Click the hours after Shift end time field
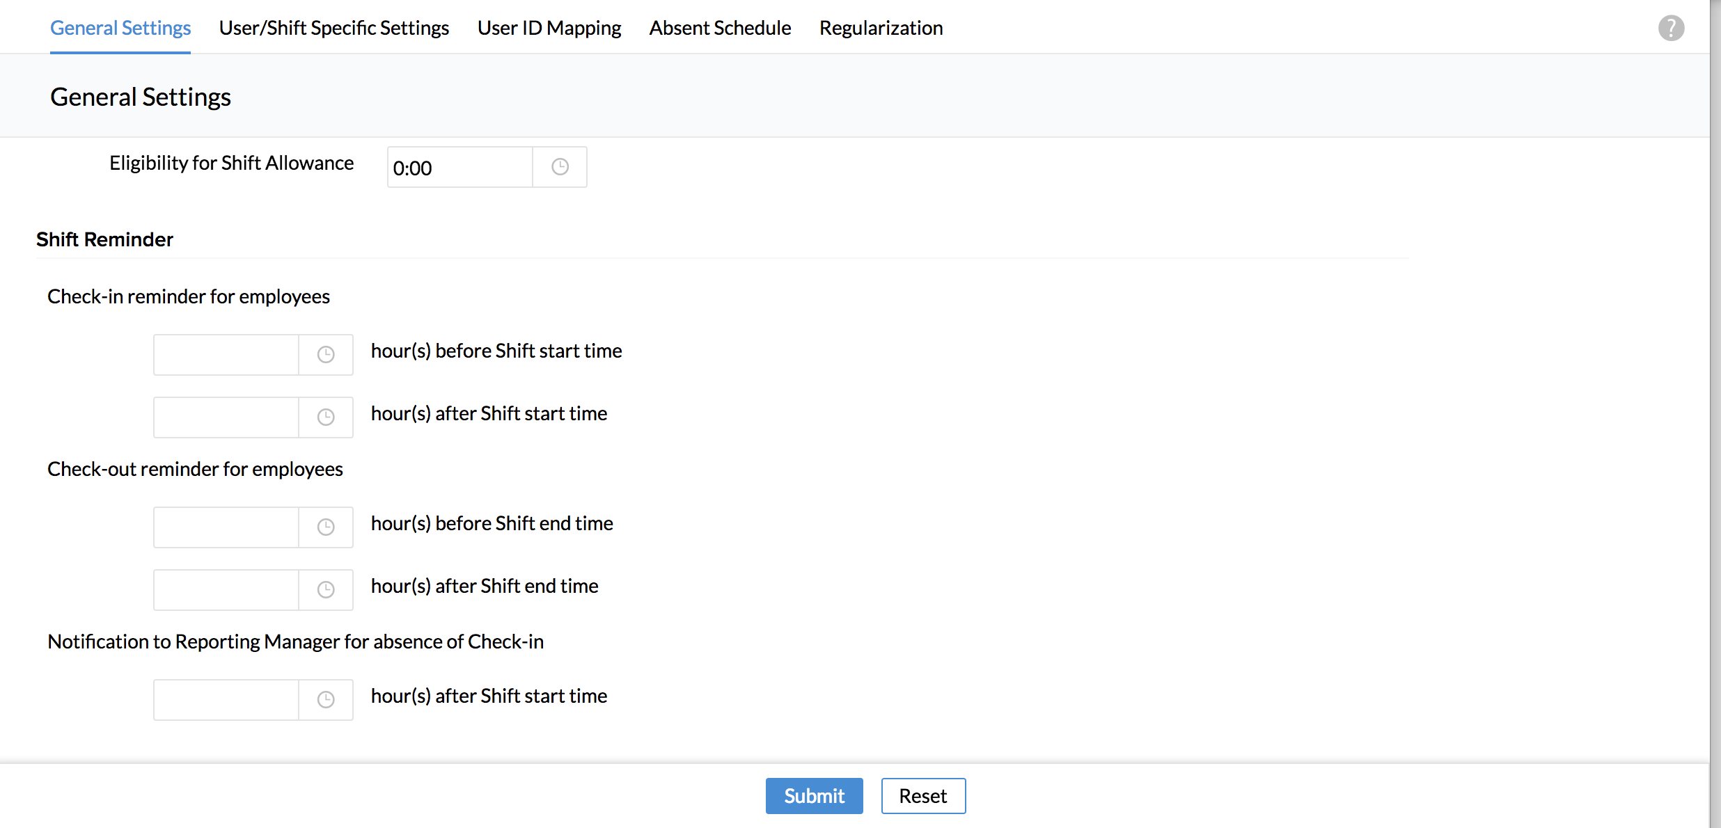Viewport: 1721px width, 828px height. coord(226,590)
